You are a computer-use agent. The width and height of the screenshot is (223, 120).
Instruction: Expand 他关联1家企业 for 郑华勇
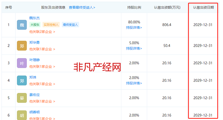42,49
